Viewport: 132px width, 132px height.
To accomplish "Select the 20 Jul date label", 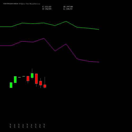I will pos(10,126).
